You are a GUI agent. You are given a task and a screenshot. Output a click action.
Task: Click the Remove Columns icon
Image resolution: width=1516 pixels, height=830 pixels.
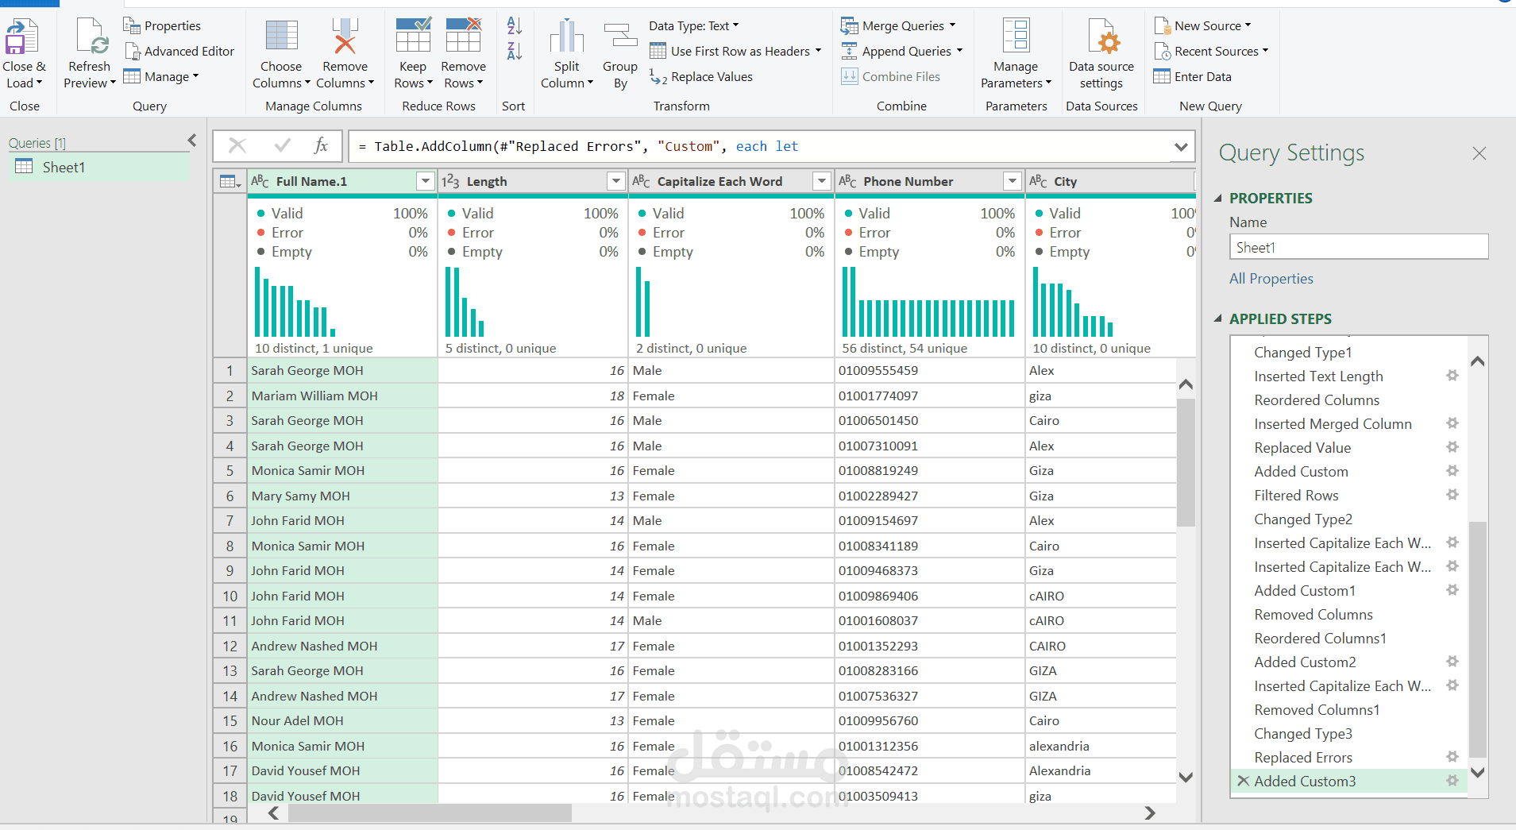pyautogui.click(x=345, y=37)
